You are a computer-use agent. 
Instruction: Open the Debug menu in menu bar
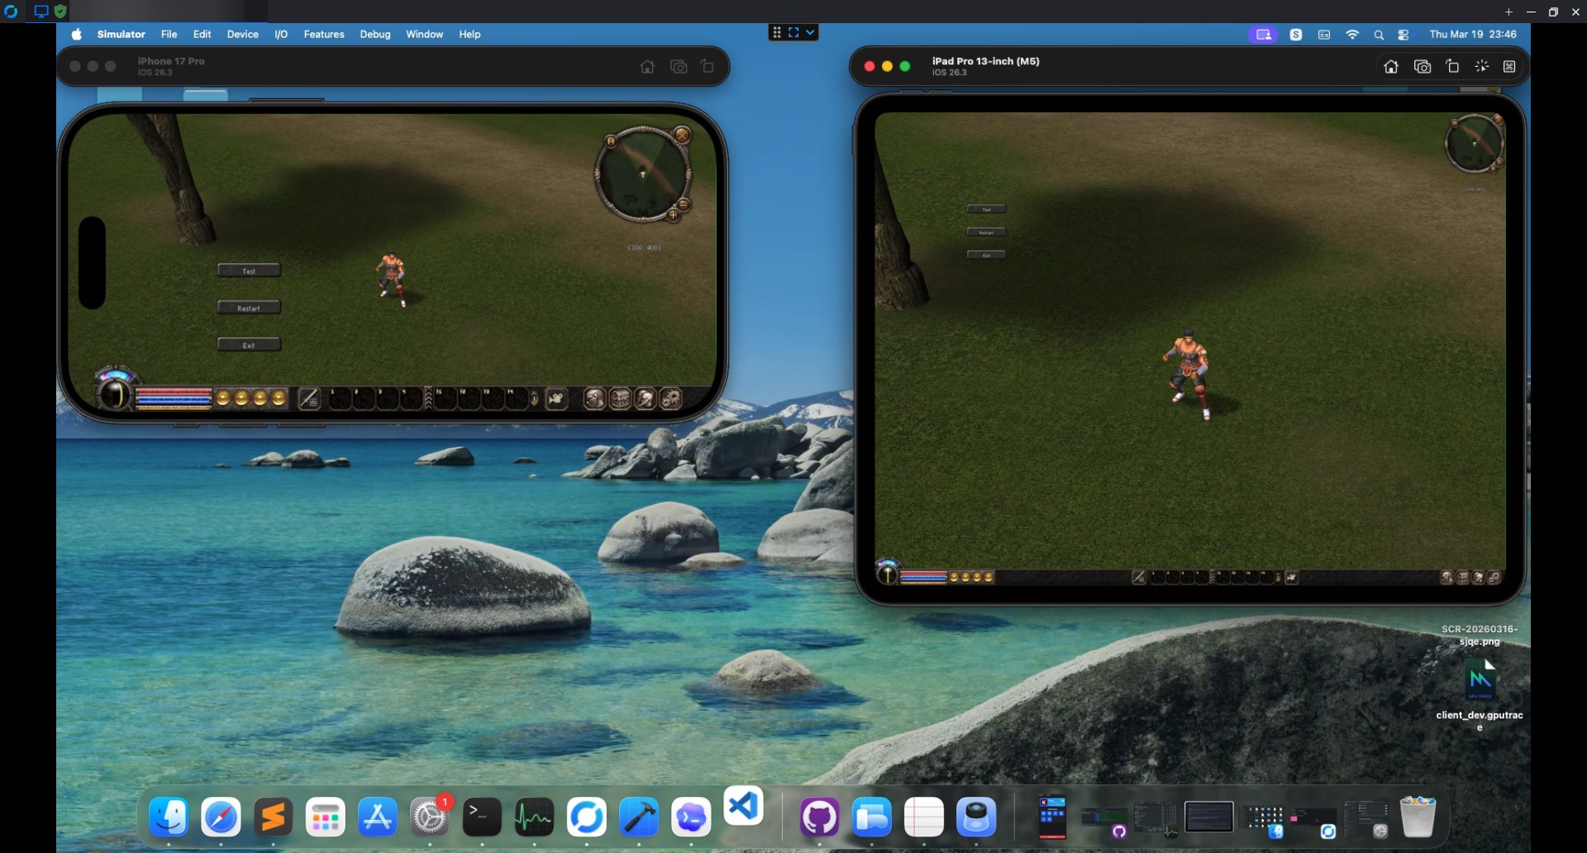click(x=374, y=35)
